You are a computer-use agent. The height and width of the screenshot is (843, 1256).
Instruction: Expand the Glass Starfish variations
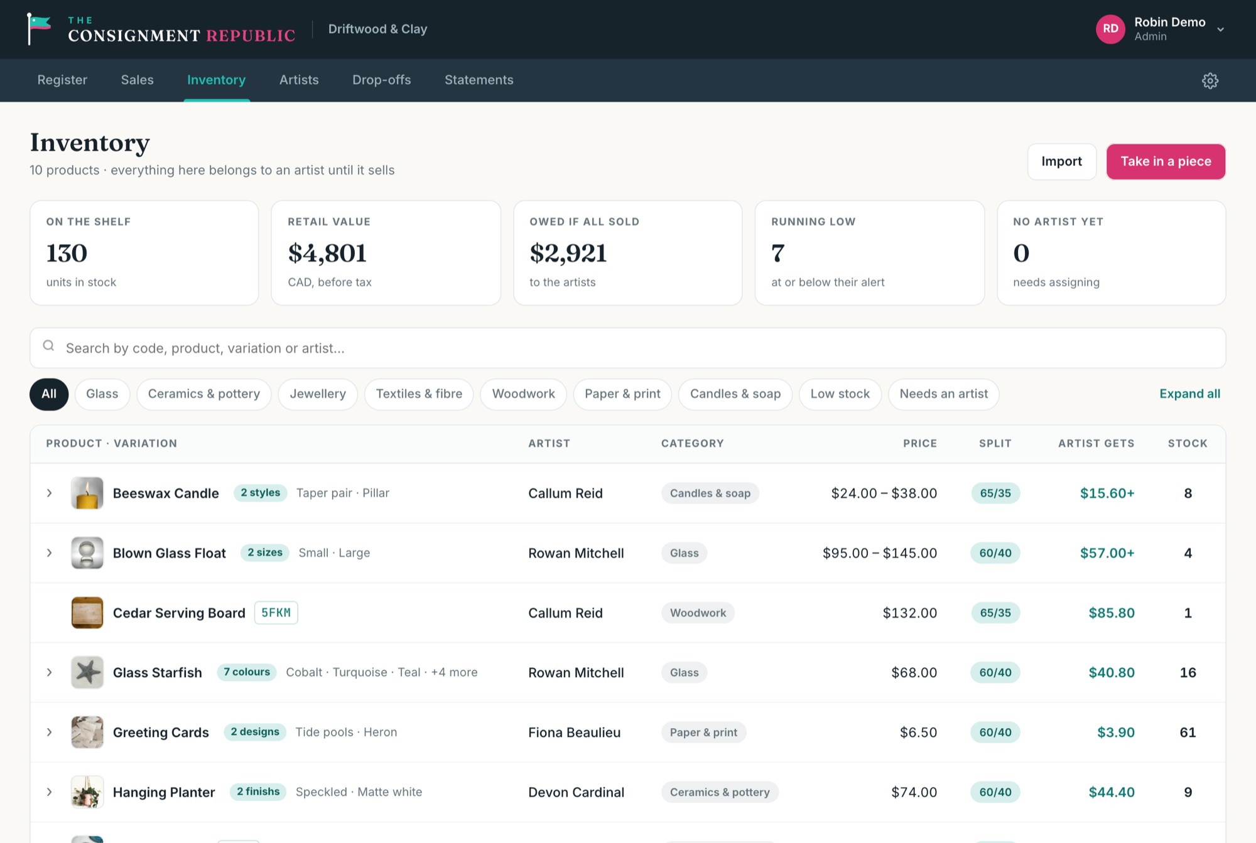49,672
